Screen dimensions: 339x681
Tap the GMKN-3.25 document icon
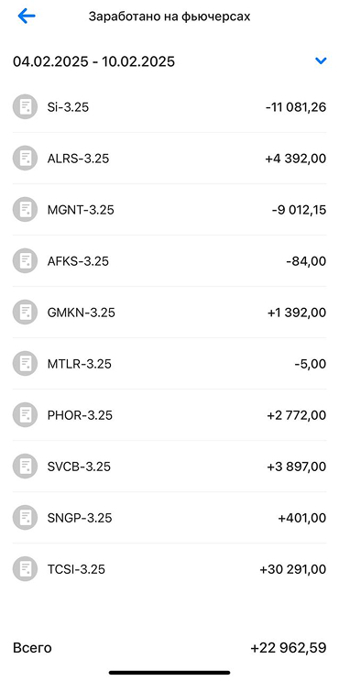[x=25, y=313]
